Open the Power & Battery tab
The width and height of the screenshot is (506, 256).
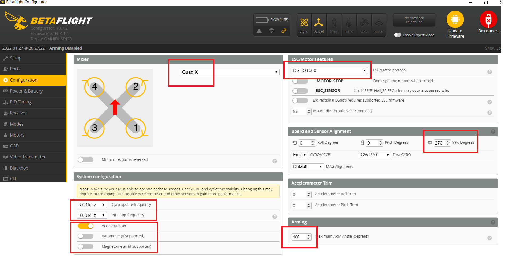33,91
